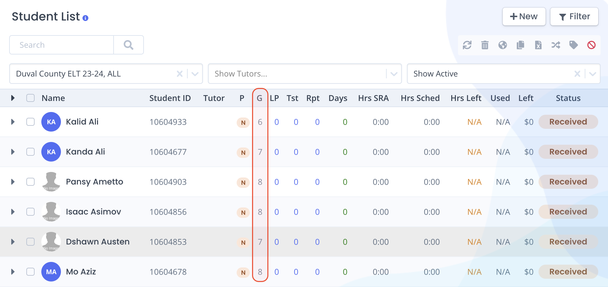Click Mo Aziz's Received status

(568, 272)
